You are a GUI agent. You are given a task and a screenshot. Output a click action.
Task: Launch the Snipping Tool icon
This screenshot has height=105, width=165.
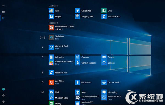click(x=78, y=16)
